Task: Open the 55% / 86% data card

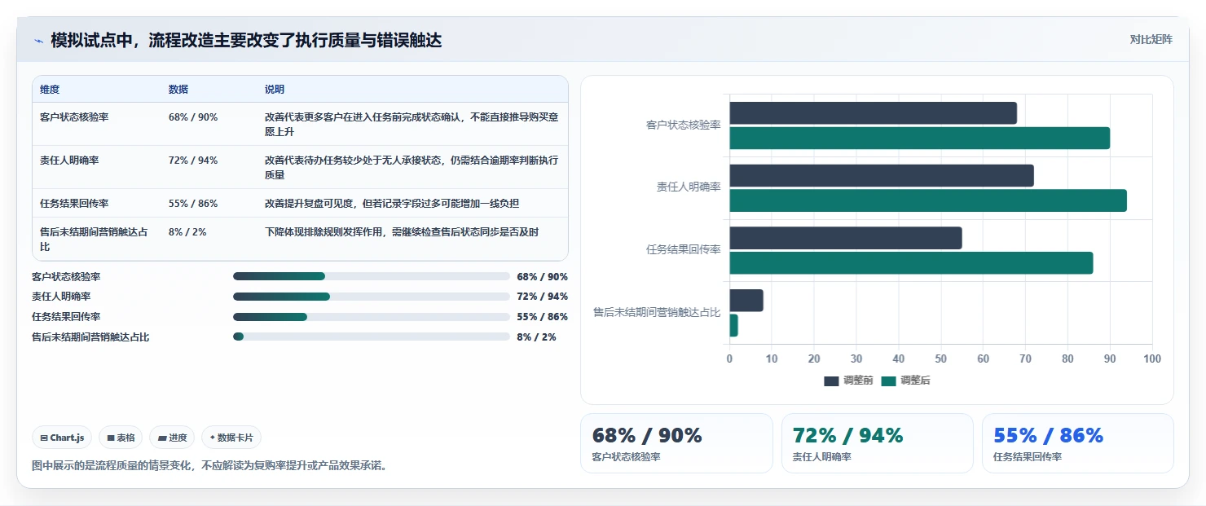Action: click(x=1077, y=443)
